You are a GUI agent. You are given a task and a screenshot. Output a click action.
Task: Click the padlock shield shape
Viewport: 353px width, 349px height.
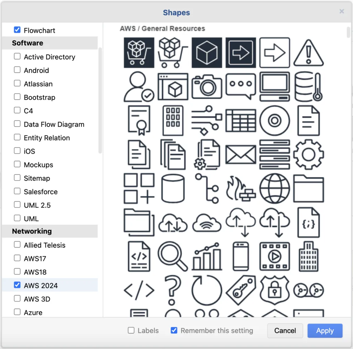coord(274,290)
